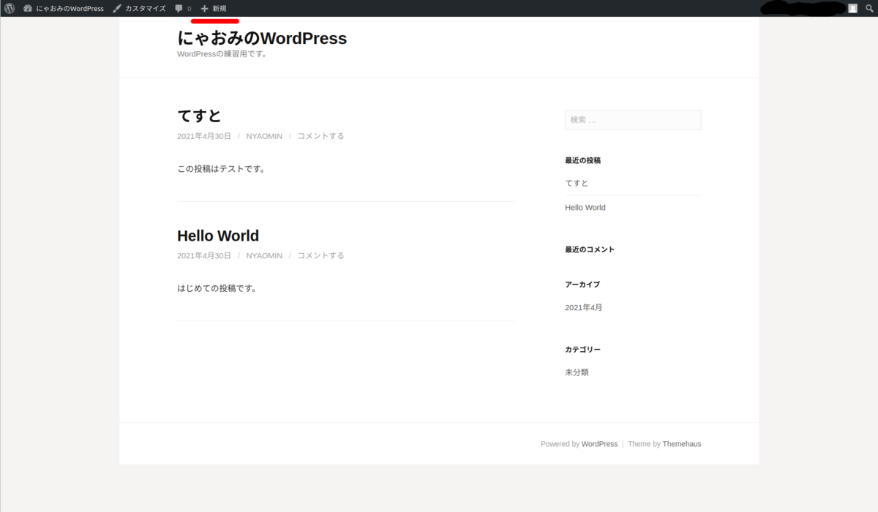Open カスタマイズ in the admin bar
The height and width of the screenshot is (512, 878).
click(145, 8)
